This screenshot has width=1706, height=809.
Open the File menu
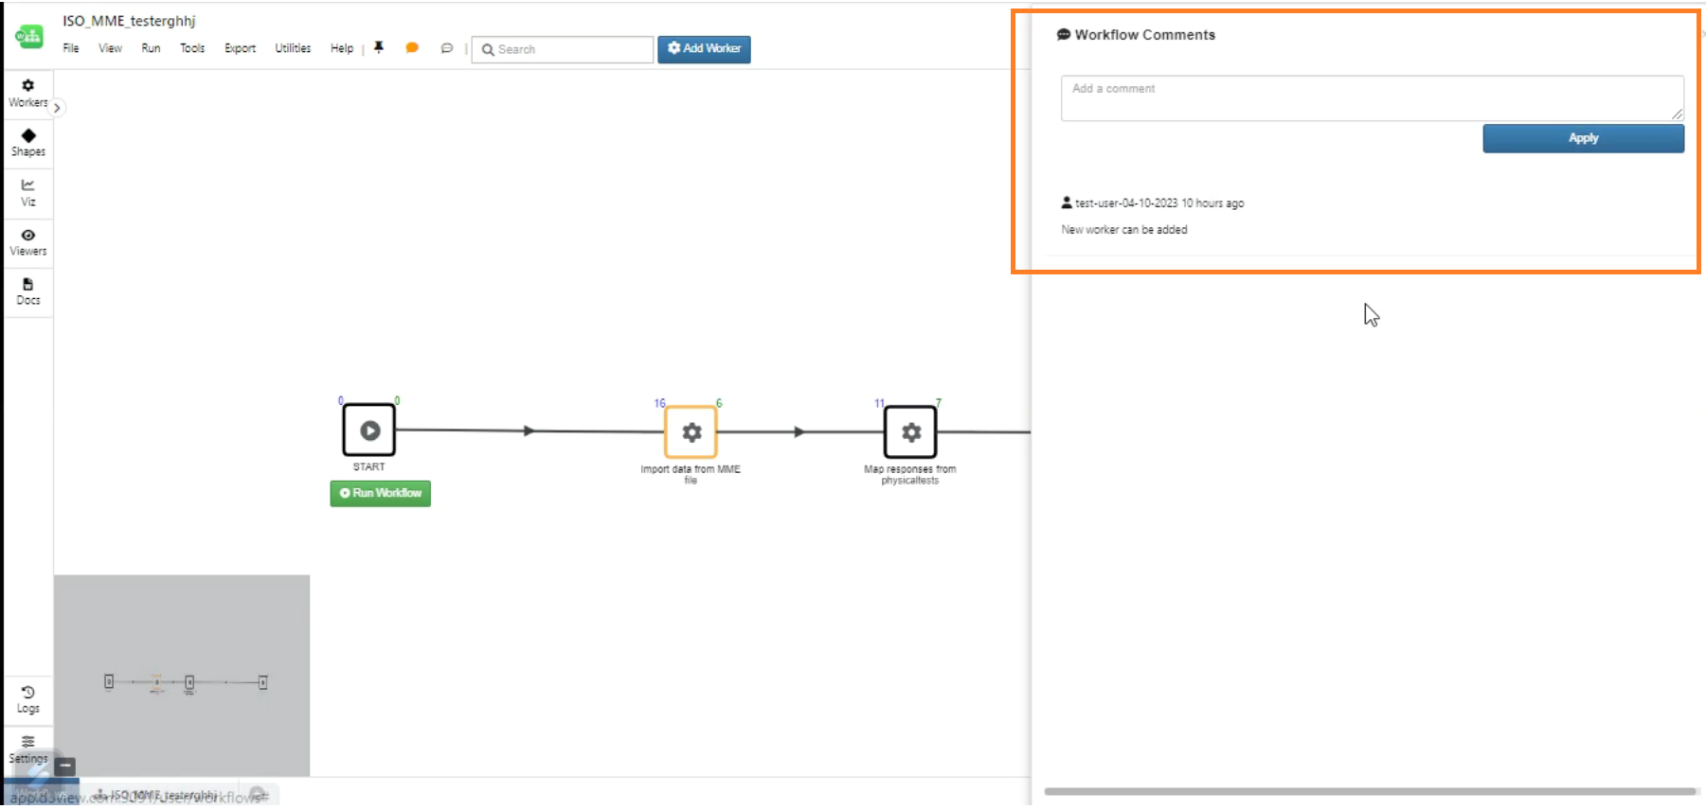[x=71, y=48]
